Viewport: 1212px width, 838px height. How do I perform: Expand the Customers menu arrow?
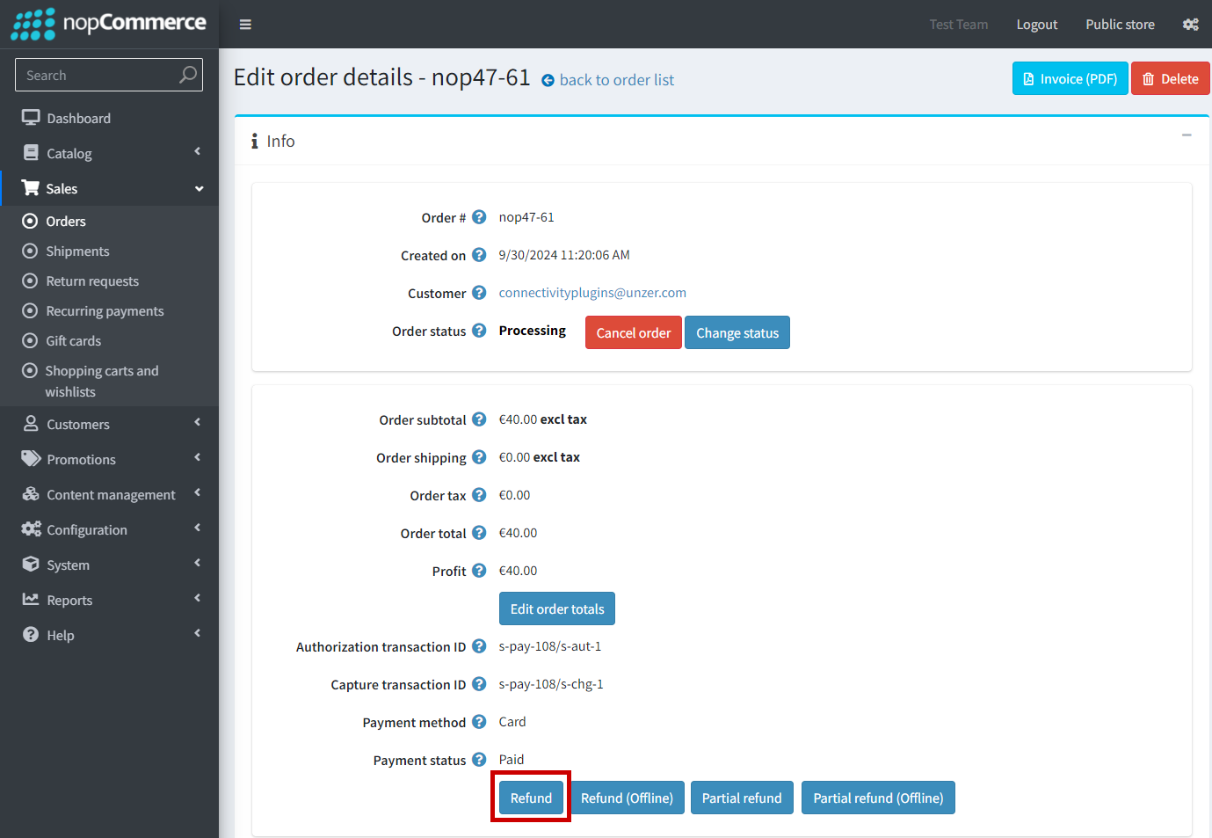pyautogui.click(x=198, y=422)
